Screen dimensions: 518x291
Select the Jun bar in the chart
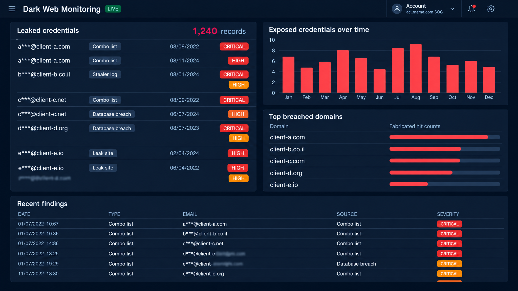[x=380, y=81]
